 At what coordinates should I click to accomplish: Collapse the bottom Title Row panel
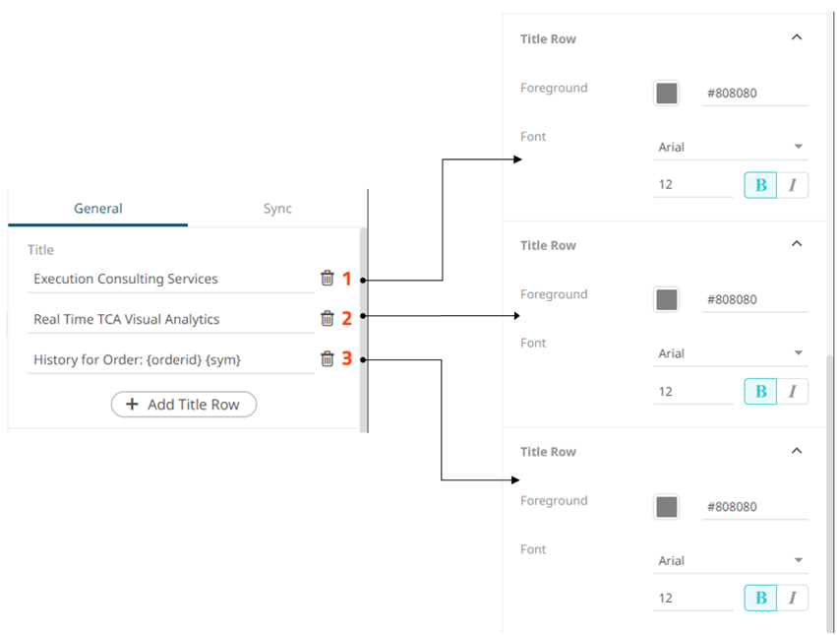tap(797, 451)
